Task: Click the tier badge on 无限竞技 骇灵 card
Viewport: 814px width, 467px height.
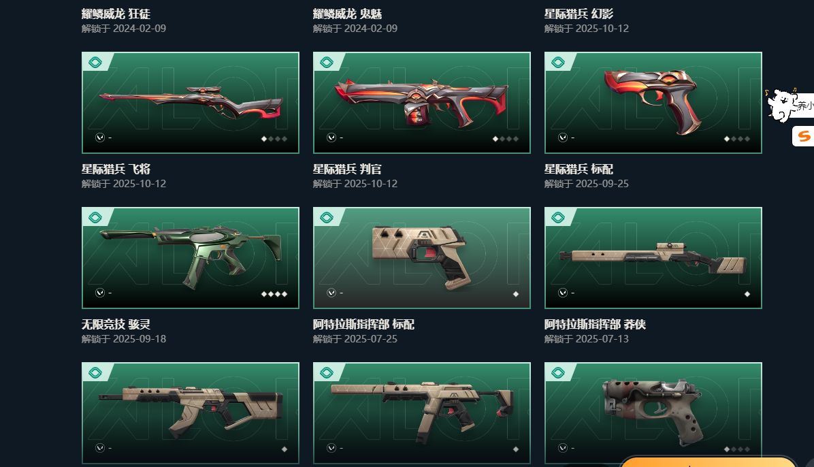Action: [x=95, y=218]
